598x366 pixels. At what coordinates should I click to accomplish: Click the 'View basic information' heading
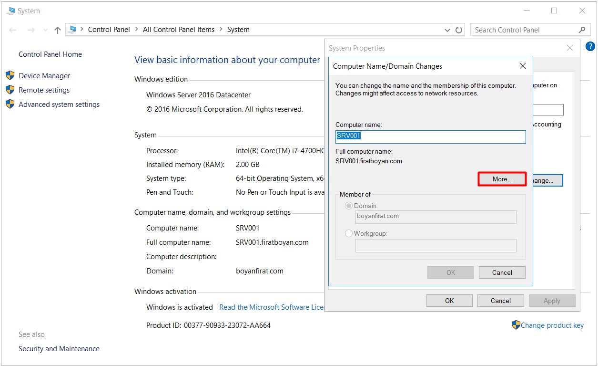click(227, 60)
